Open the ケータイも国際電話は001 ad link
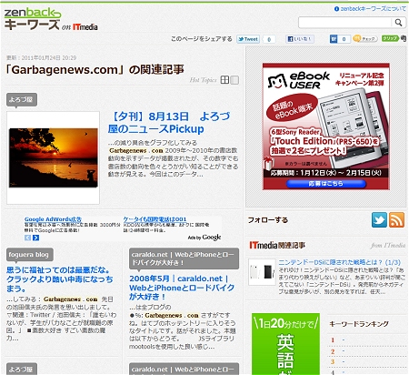409x375 pixels. coord(155,219)
